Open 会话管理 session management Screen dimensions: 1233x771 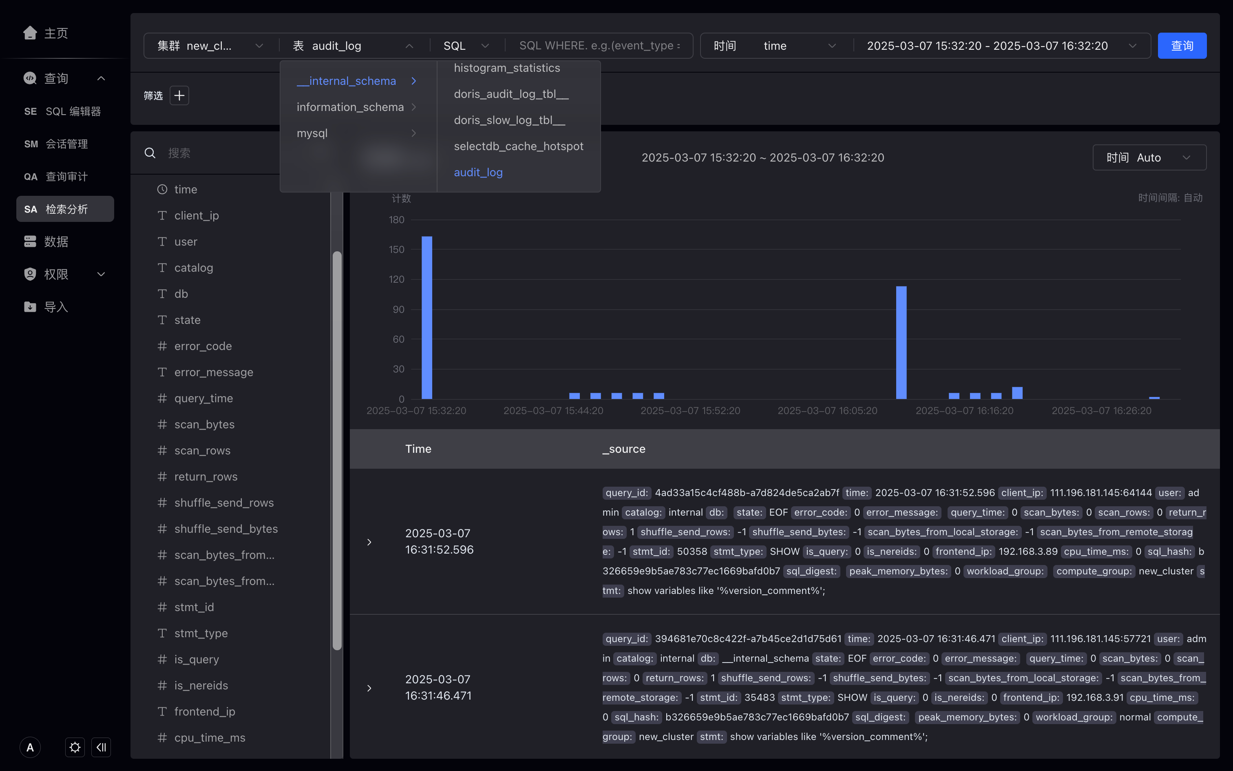65,144
